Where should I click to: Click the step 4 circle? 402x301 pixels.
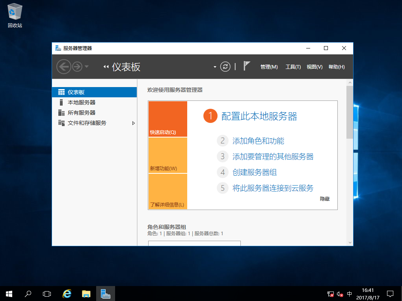[x=223, y=172]
